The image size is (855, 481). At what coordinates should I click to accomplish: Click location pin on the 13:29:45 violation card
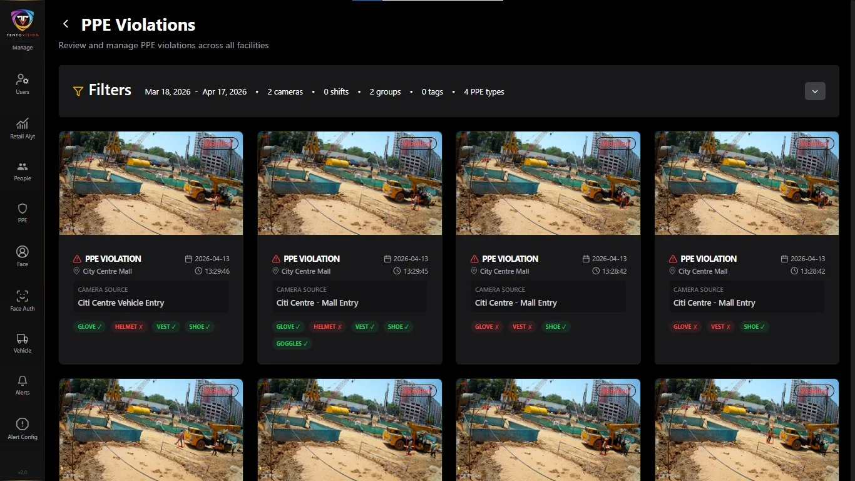[275, 271]
